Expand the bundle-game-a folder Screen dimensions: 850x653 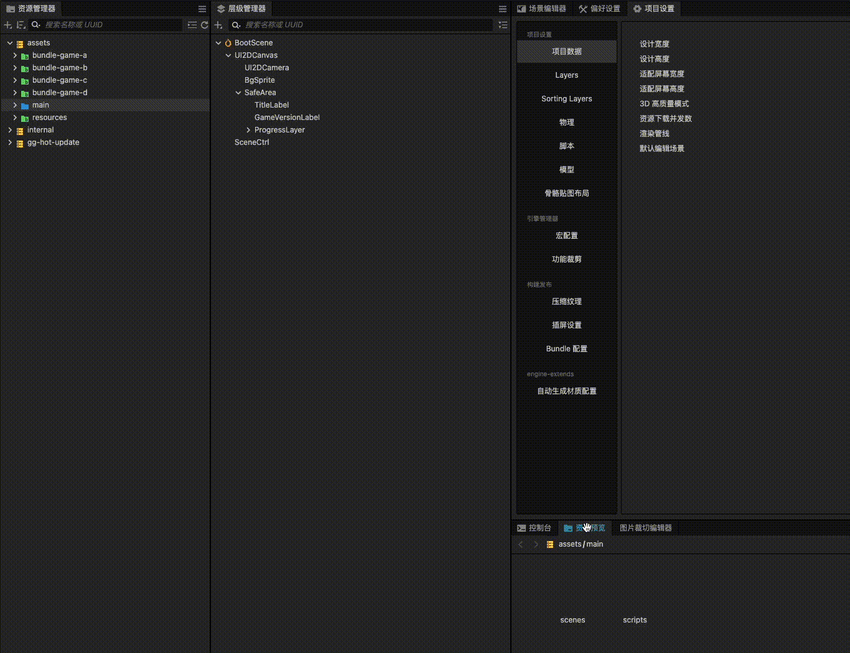coord(15,55)
